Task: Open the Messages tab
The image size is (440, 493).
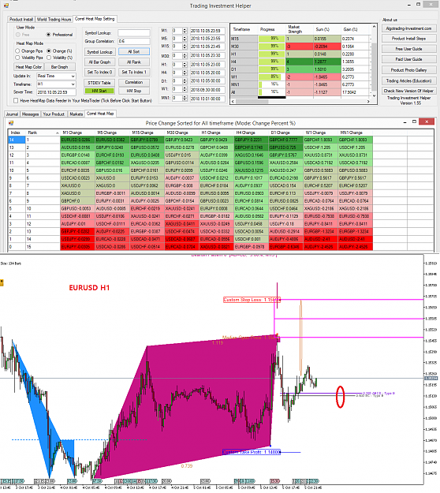Action: click(31, 114)
